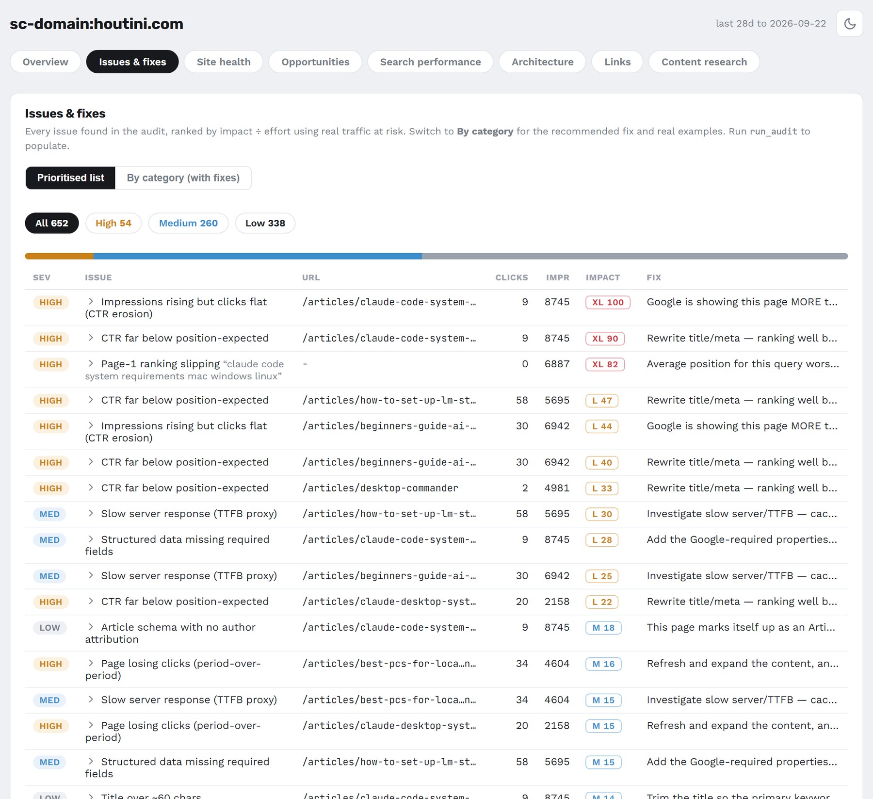Click the XL 82 impact badge
Image resolution: width=873 pixels, height=799 pixels.
605,364
